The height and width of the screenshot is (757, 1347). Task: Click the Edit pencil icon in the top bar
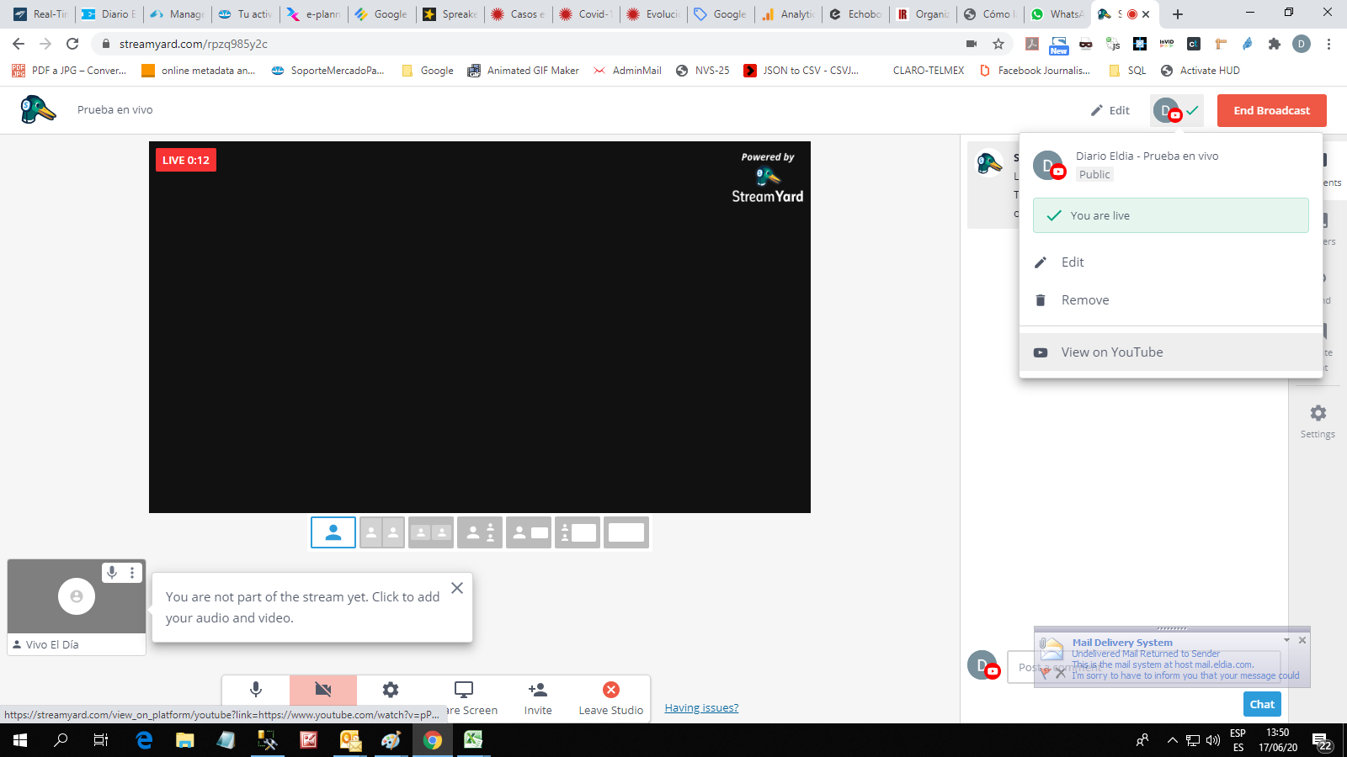pos(1096,109)
